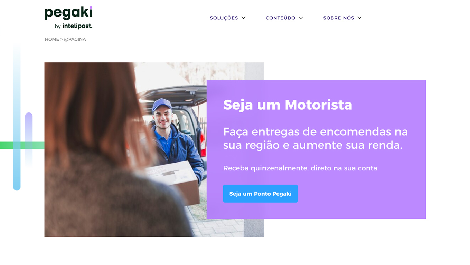Click the intelipost wordmark under the logo

[77, 26]
